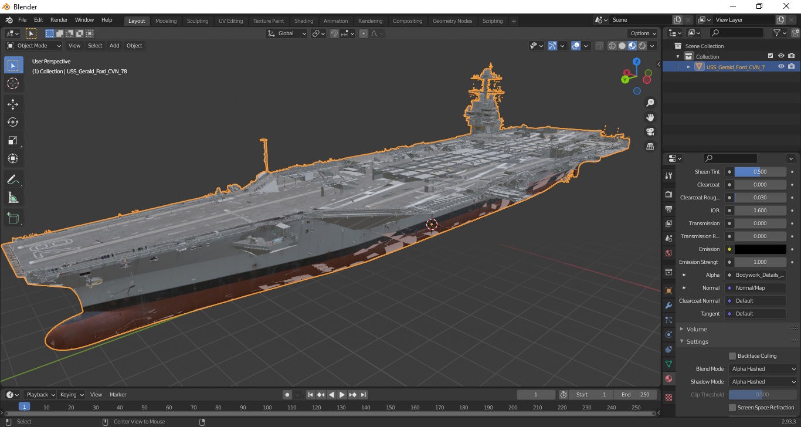
Task: Open the viewport Add menu
Action: point(114,46)
